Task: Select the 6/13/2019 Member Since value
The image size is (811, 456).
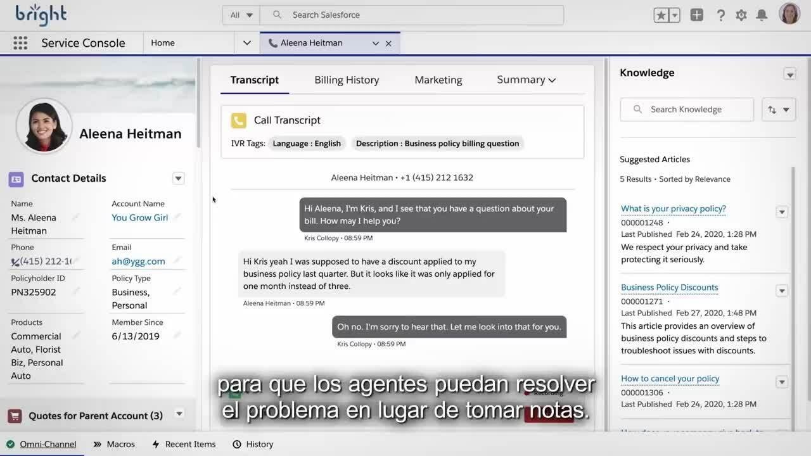Action: tap(136, 336)
